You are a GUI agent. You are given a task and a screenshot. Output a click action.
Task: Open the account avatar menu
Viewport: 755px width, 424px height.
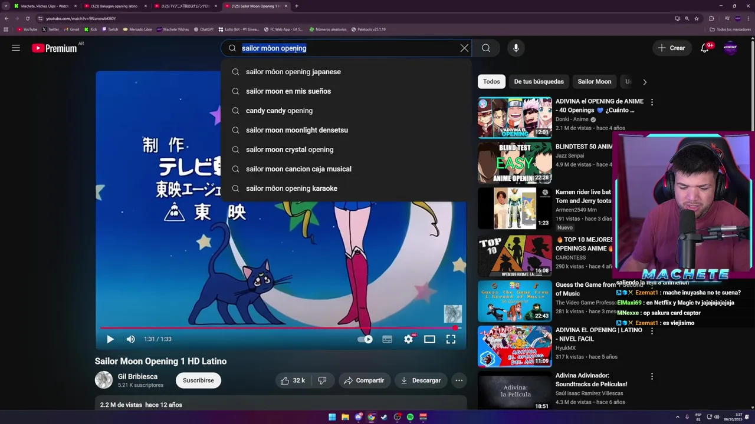coord(730,48)
